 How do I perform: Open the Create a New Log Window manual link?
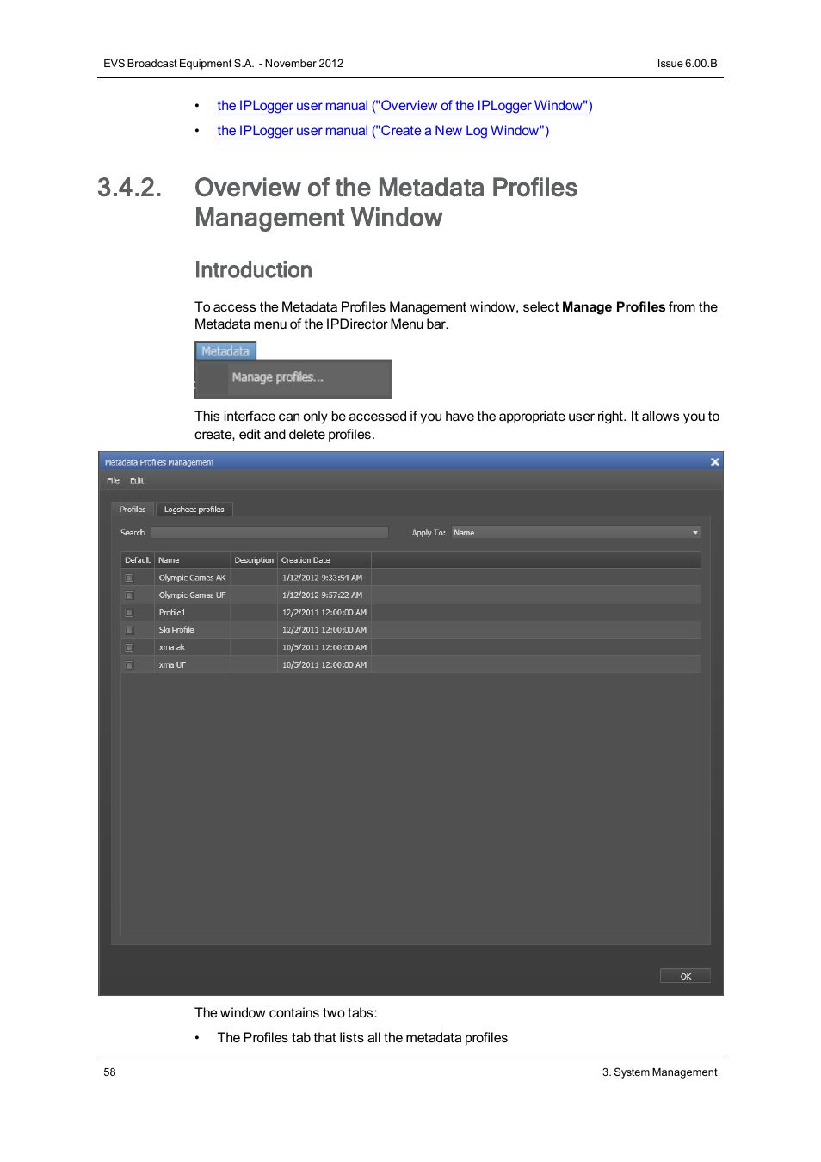coord(383,131)
